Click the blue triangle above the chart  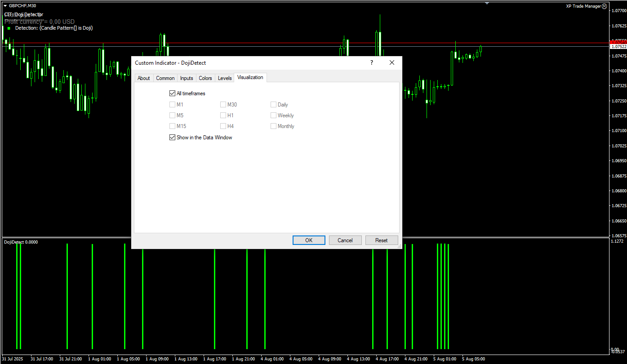coord(487,3)
